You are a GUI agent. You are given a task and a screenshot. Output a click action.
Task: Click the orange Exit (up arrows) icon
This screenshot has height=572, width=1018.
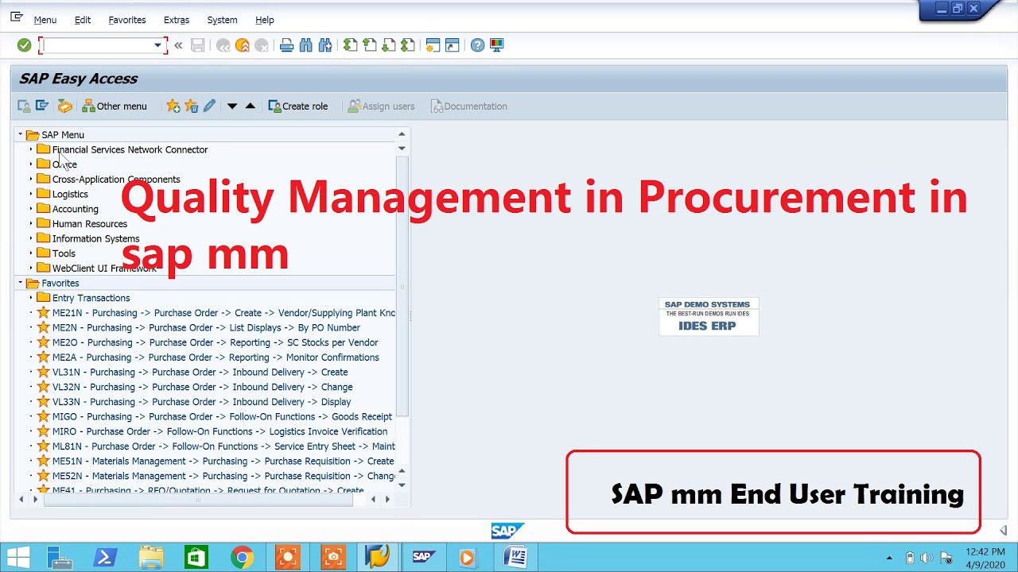click(x=243, y=45)
